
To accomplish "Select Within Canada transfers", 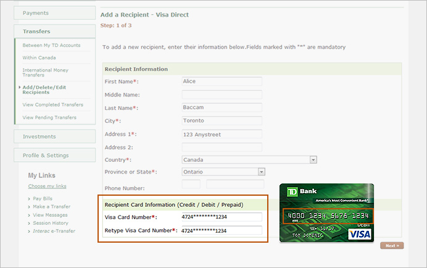I will click(39, 58).
